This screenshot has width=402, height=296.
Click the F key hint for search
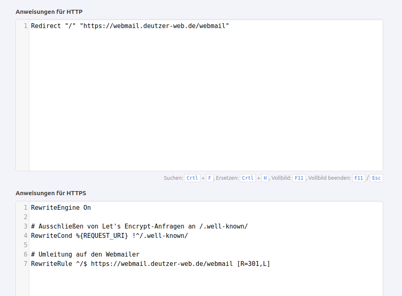coord(210,178)
